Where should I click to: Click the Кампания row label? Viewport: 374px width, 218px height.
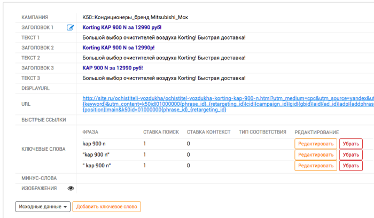[x=35, y=18]
